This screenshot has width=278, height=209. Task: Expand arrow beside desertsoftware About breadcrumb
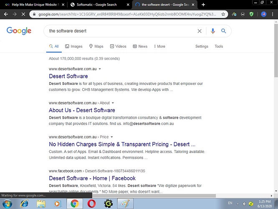click(113, 103)
